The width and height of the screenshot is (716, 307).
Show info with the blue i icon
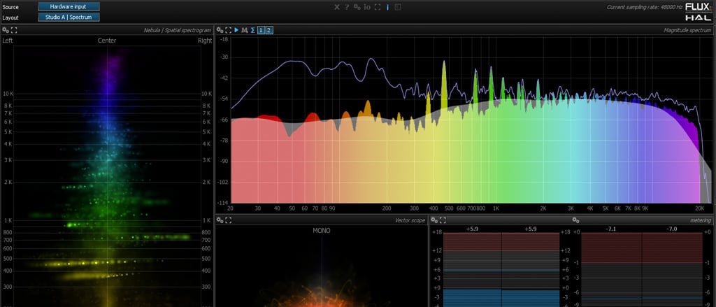387,7
